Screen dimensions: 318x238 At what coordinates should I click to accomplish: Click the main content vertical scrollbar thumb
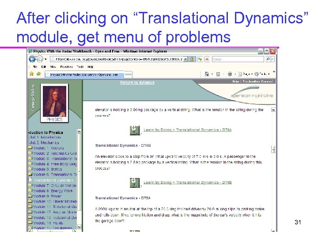click(x=273, y=149)
